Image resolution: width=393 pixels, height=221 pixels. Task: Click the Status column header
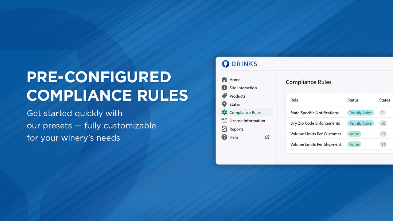coord(352,100)
